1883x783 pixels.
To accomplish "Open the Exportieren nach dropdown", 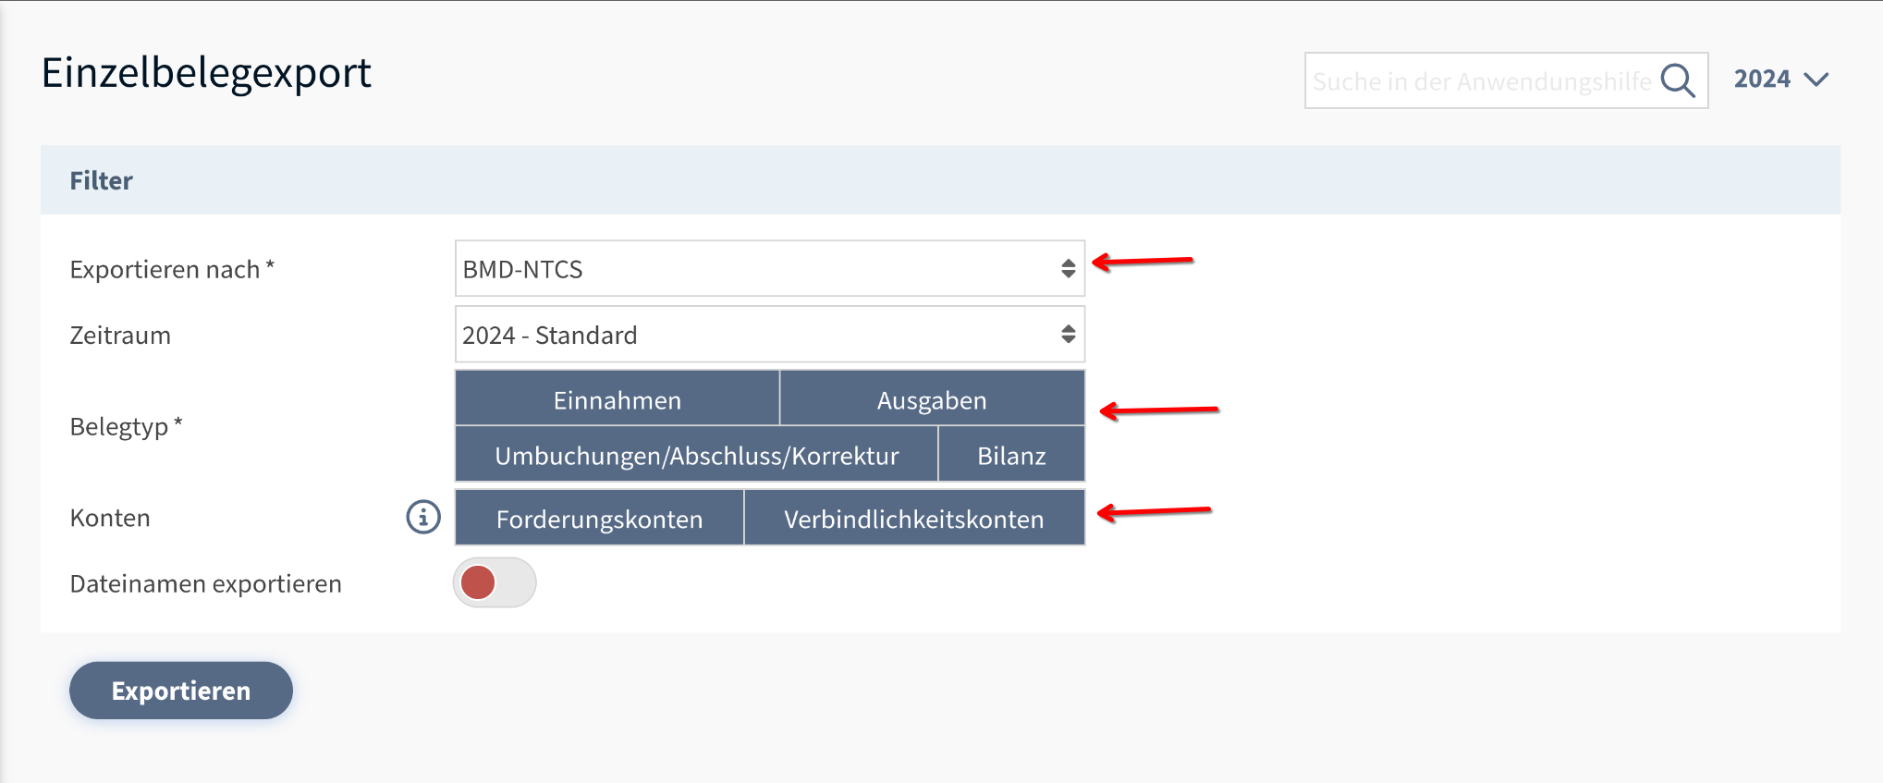I will (770, 269).
